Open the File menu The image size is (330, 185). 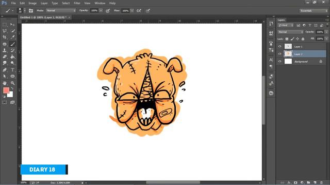[13, 3]
